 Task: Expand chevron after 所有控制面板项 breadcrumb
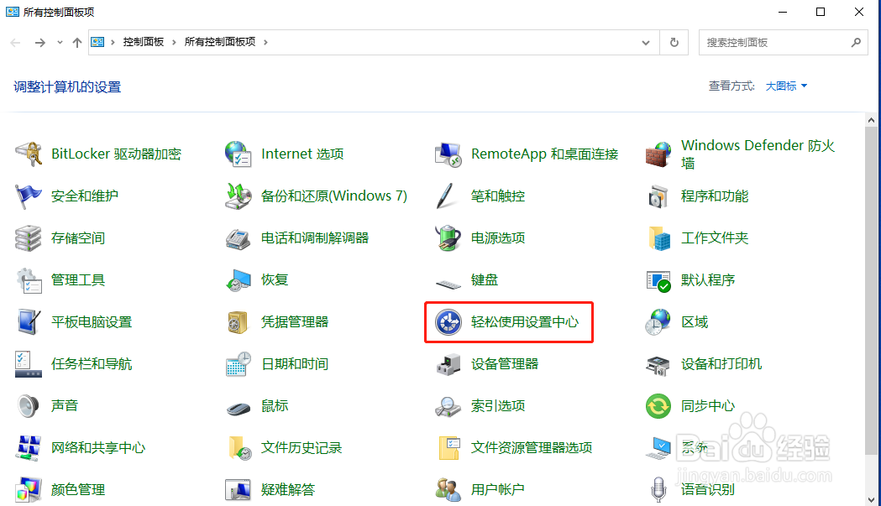[x=265, y=42]
